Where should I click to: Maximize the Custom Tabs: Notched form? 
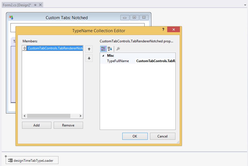[x=134, y=18]
